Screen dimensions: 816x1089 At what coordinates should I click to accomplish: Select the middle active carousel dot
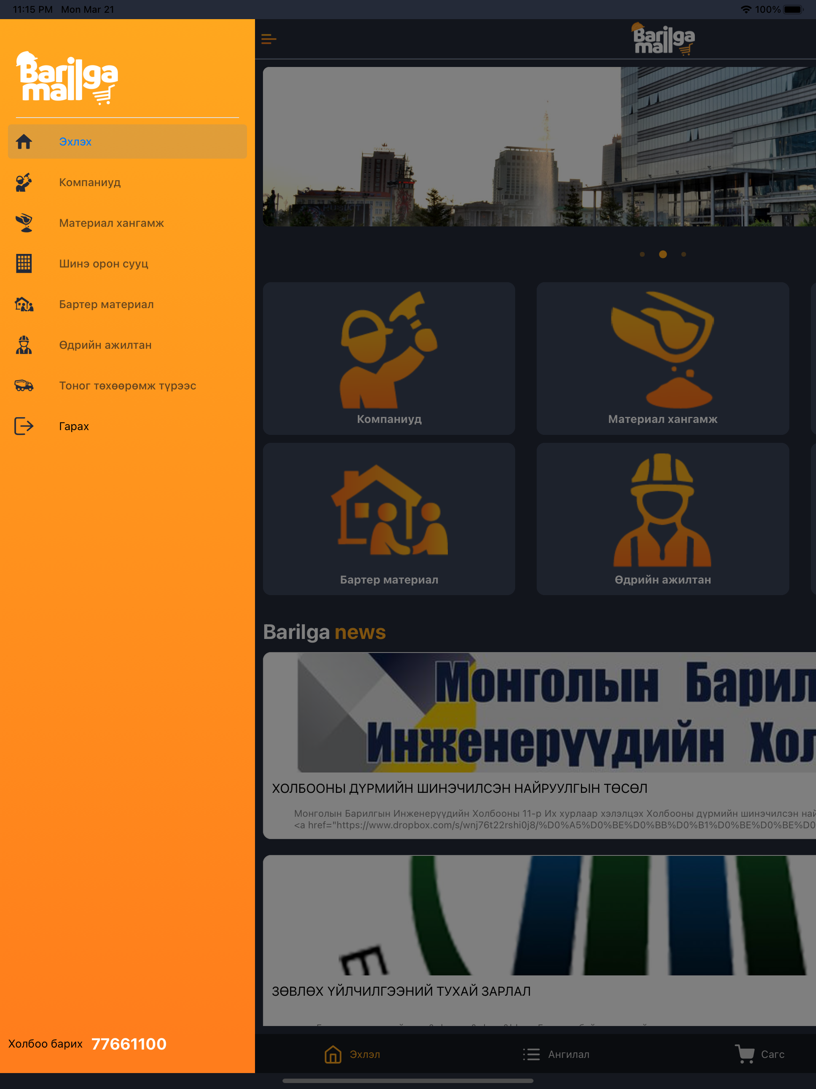(663, 255)
